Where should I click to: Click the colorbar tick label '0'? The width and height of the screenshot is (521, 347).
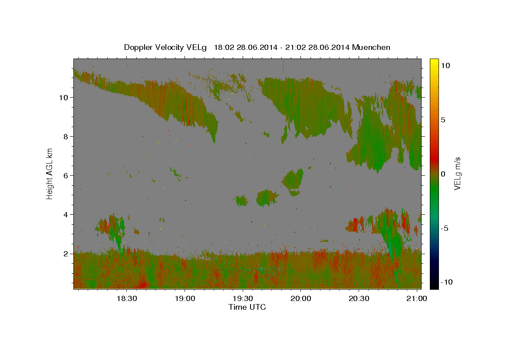click(443, 174)
